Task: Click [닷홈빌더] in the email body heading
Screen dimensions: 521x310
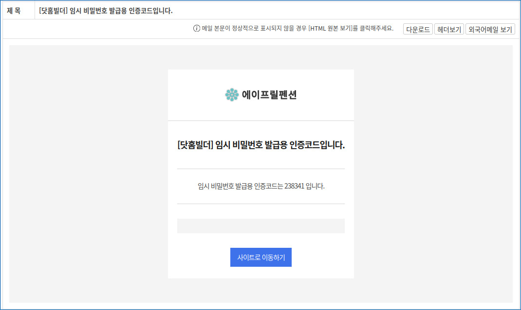Action: pos(196,145)
